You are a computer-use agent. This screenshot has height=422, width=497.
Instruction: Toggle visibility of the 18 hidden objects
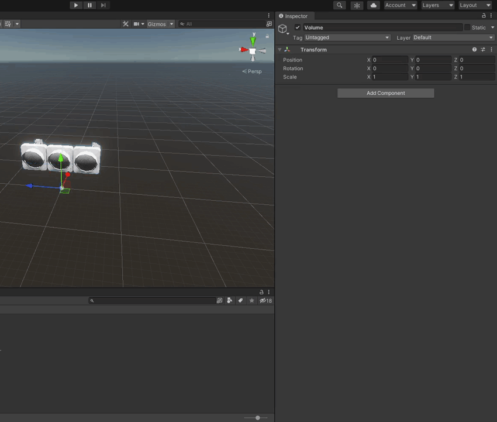coord(265,300)
